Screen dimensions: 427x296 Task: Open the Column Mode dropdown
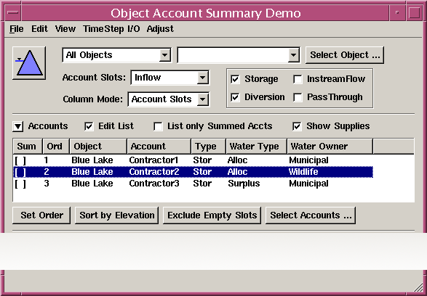point(169,99)
